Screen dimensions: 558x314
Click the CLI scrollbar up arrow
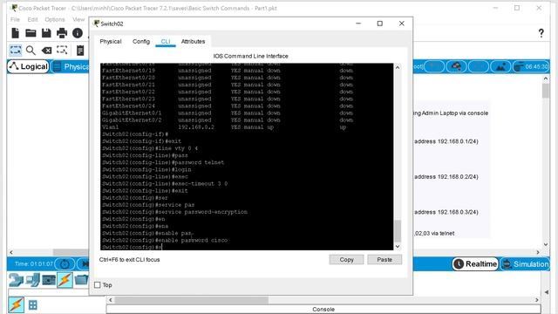(398, 67)
